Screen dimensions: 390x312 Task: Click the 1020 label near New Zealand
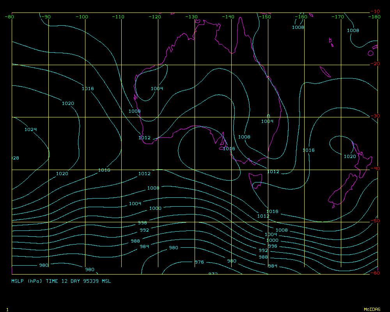[x=350, y=156]
